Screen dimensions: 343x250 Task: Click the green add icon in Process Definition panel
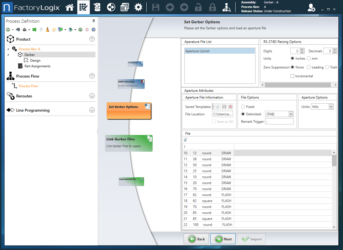click(x=8, y=29)
